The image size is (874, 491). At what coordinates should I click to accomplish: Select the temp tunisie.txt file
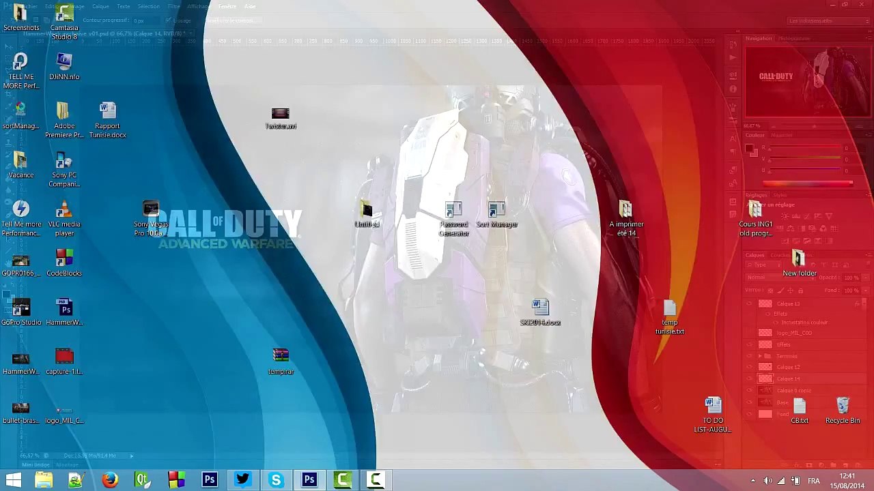[669, 317]
